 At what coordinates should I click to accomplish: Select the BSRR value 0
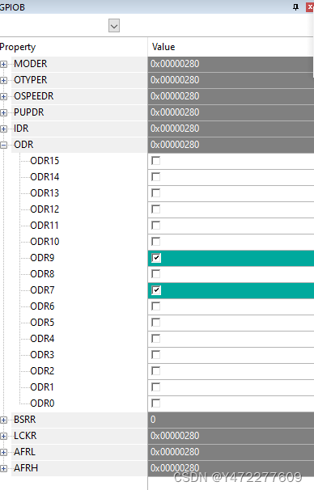click(x=231, y=420)
